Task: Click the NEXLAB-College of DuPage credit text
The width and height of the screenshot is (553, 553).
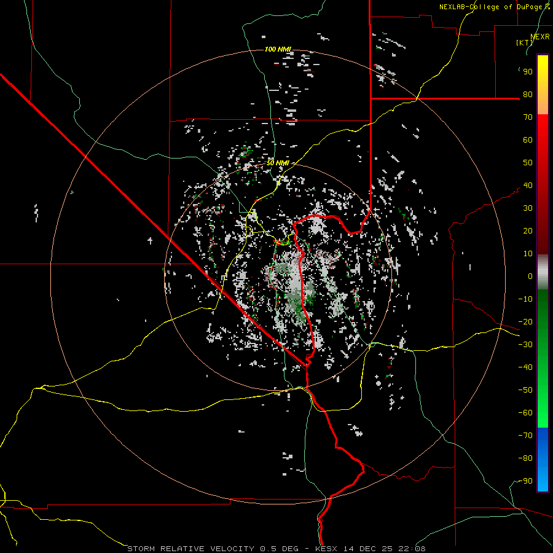Action: [495, 7]
